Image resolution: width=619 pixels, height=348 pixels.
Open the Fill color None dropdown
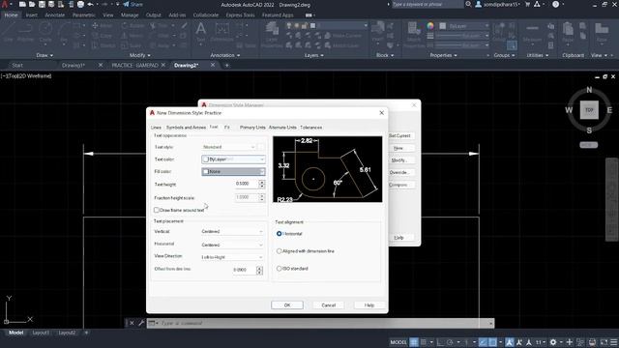coord(233,172)
